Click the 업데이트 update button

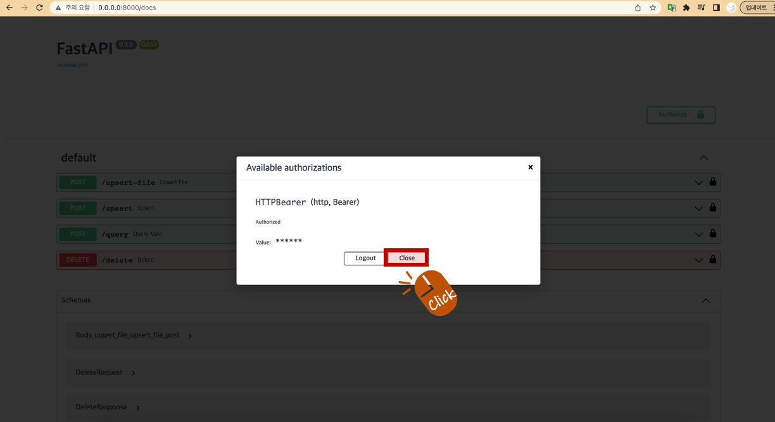pyautogui.click(x=757, y=8)
